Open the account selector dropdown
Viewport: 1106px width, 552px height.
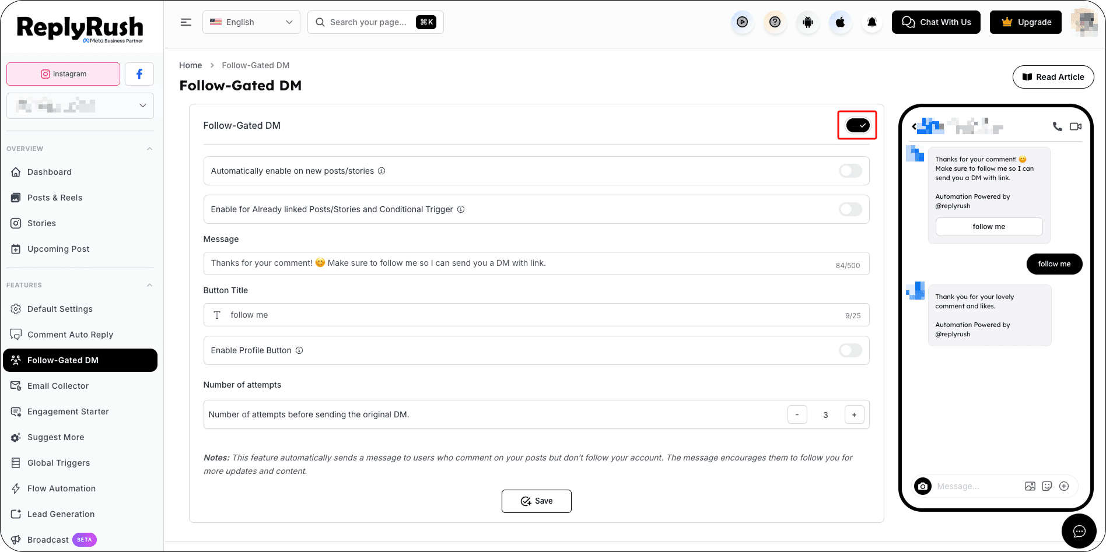pyautogui.click(x=80, y=106)
